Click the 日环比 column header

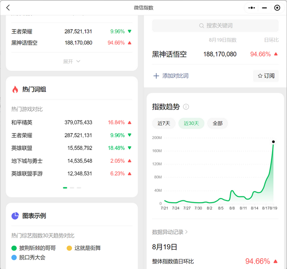click(x=271, y=40)
